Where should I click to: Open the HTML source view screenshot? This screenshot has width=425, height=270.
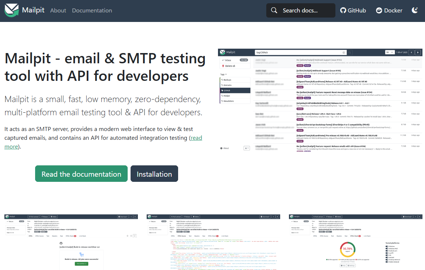point(213,242)
